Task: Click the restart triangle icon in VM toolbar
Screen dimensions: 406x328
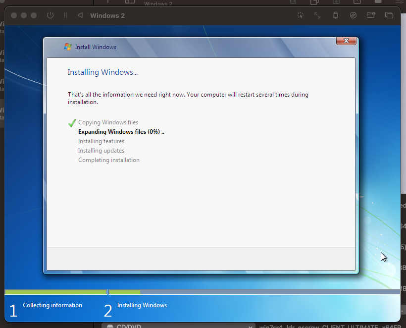Action: coord(80,15)
